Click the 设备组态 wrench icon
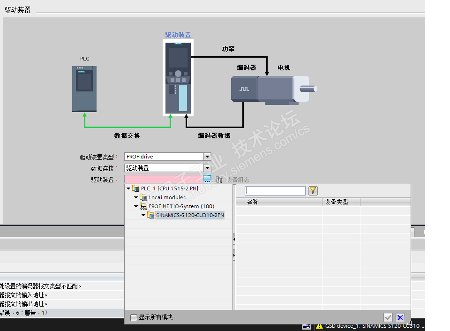 219,180
